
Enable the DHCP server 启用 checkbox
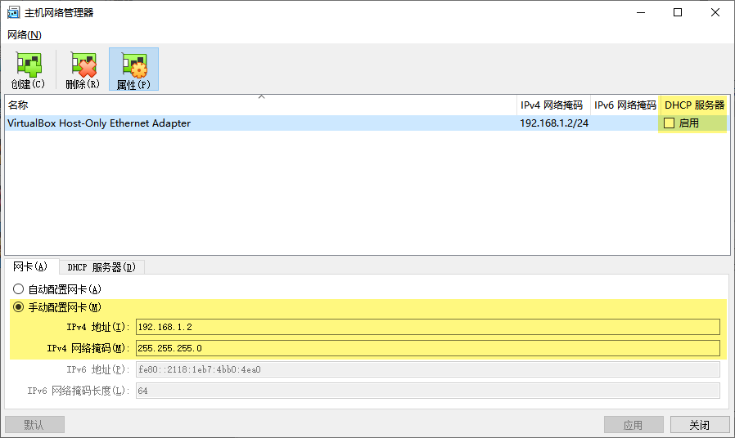coord(670,123)
